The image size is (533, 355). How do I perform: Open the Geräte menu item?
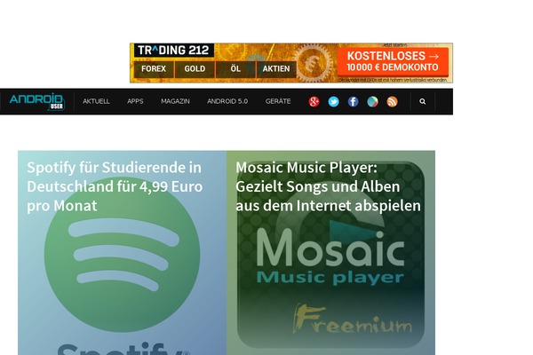[x=278, y=101]
